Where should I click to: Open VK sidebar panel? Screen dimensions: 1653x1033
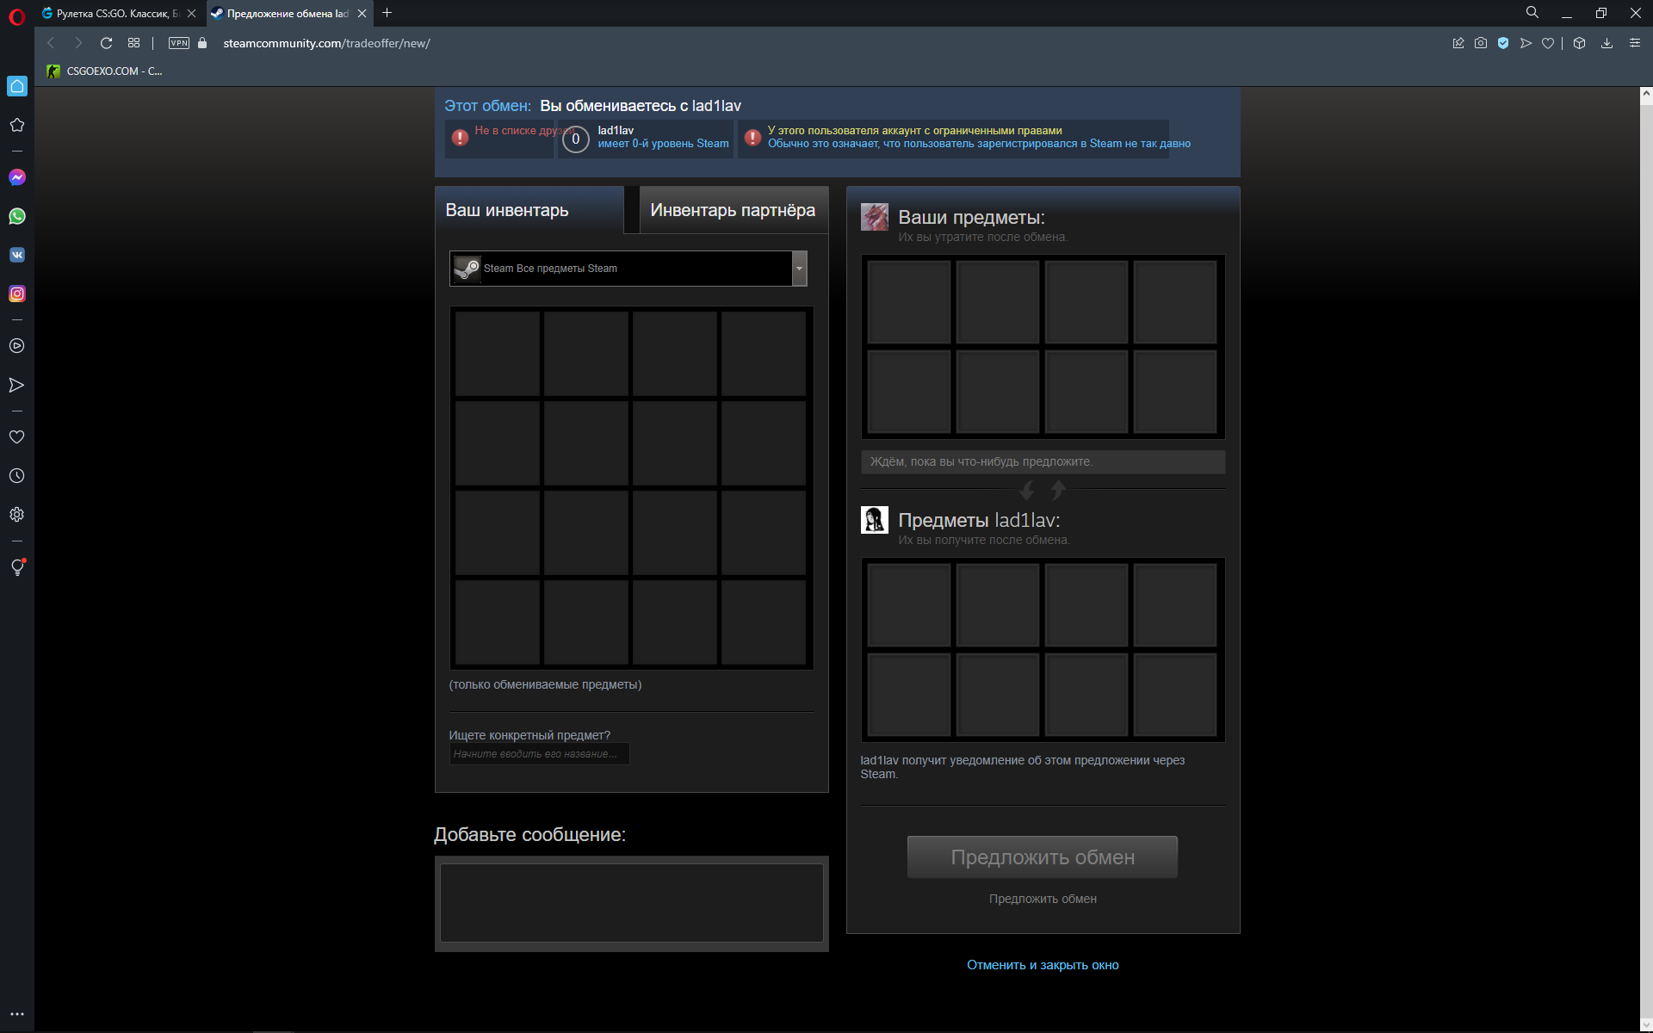coord(17,255)
